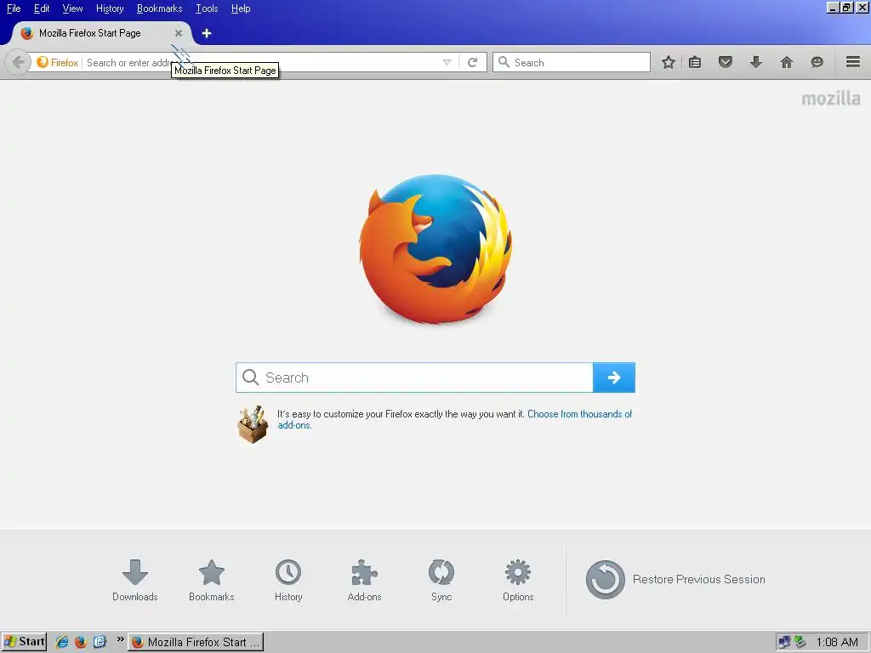Open Bookmarks from the bottom launcher
Screen dimensions: 871x653
pyautogui.click(x=212, y=580)
